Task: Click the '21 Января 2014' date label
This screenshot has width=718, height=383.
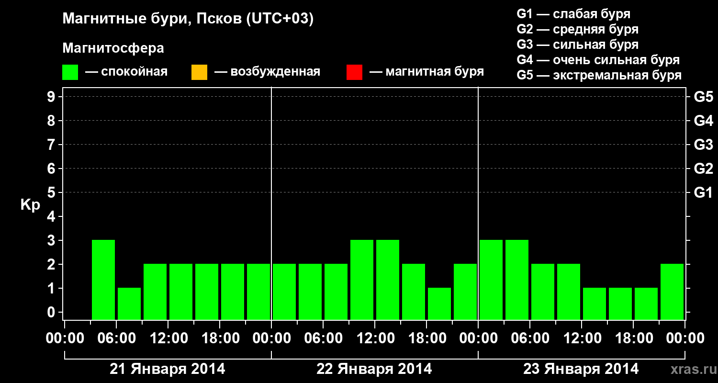Action: click(x=168, y=369)
